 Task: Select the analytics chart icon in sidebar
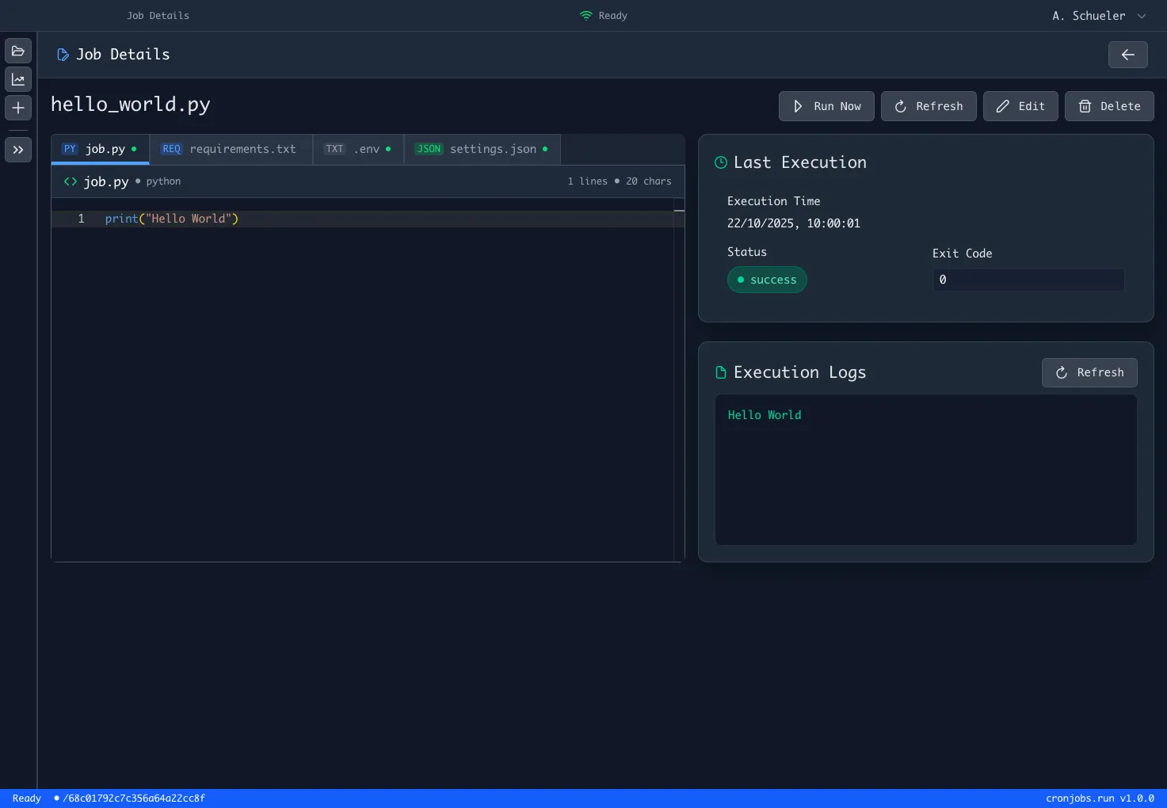(17, 78)
